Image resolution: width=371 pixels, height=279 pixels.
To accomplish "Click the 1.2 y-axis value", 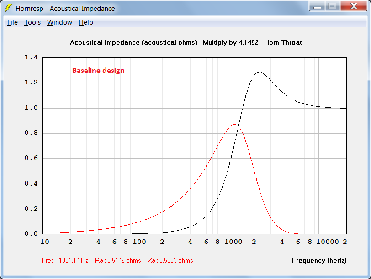I will (x=31, y=83).
